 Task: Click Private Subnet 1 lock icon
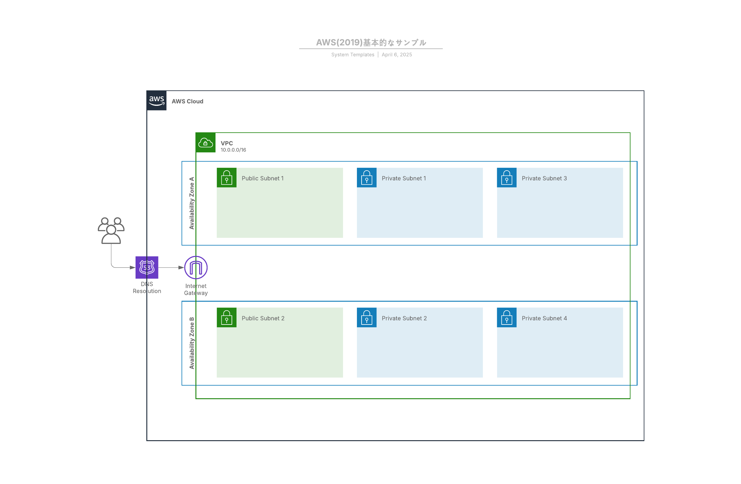coord(366,177)
